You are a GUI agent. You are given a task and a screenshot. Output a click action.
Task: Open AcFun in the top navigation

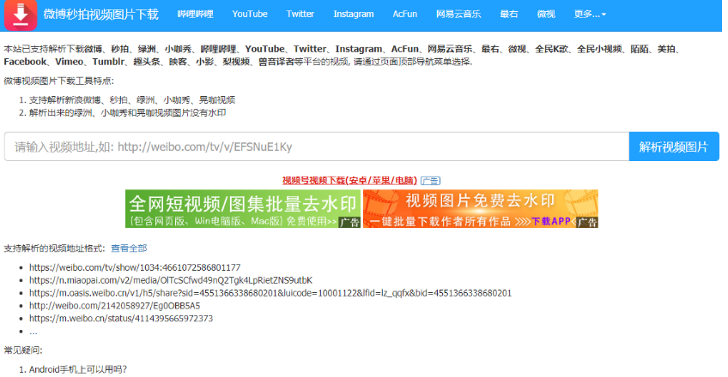(405, 15)
